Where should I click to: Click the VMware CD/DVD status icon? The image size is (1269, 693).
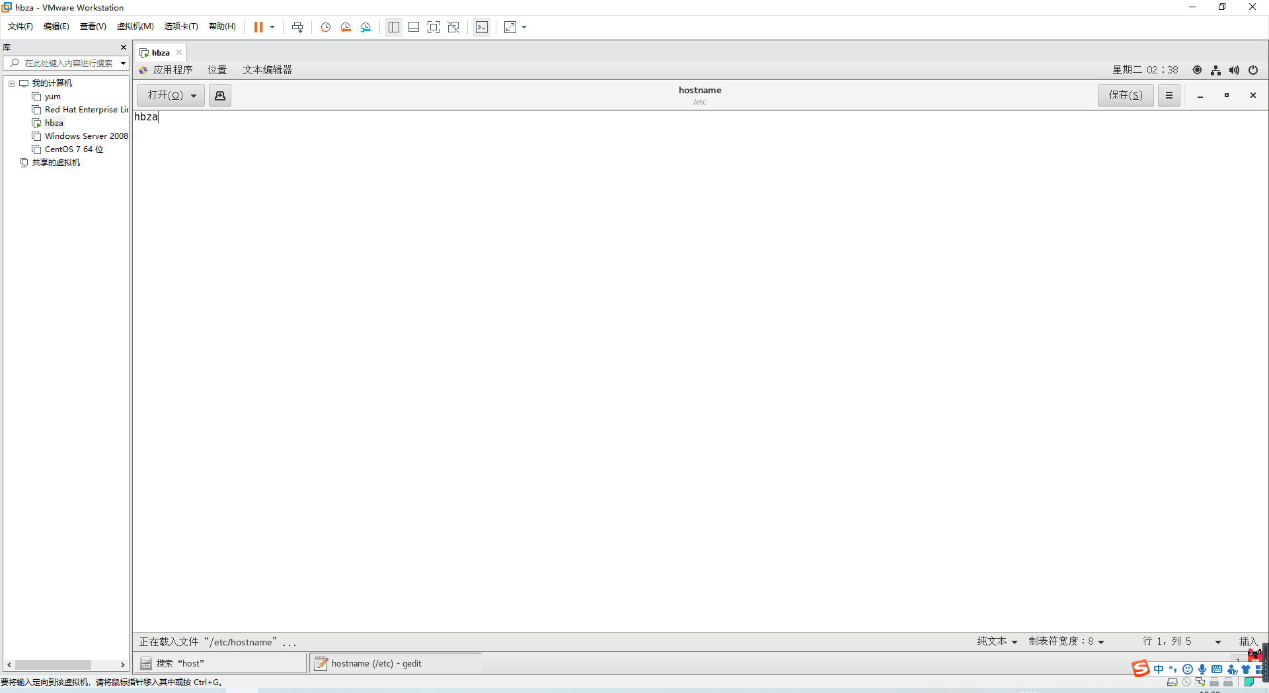[1186, 682]
